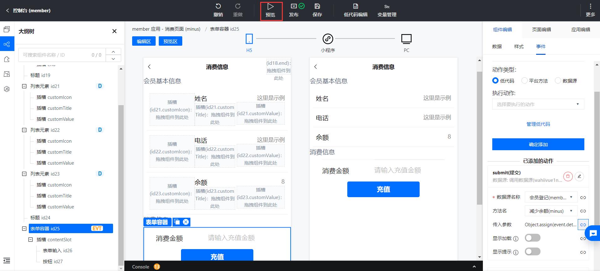
Task: Focus the 可搜索组件名称 / ID search field
Action: [x=62, y=55]
